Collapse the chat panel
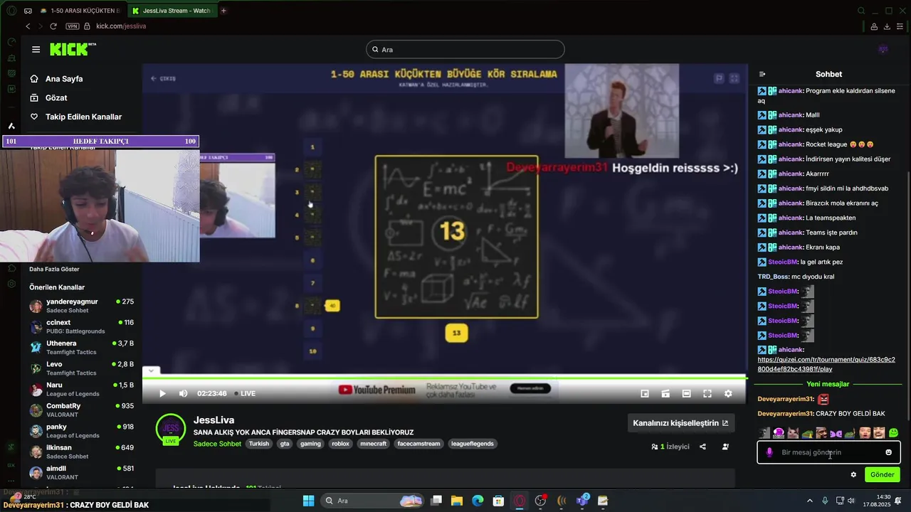The image size is (911, 512). point(762,74)
